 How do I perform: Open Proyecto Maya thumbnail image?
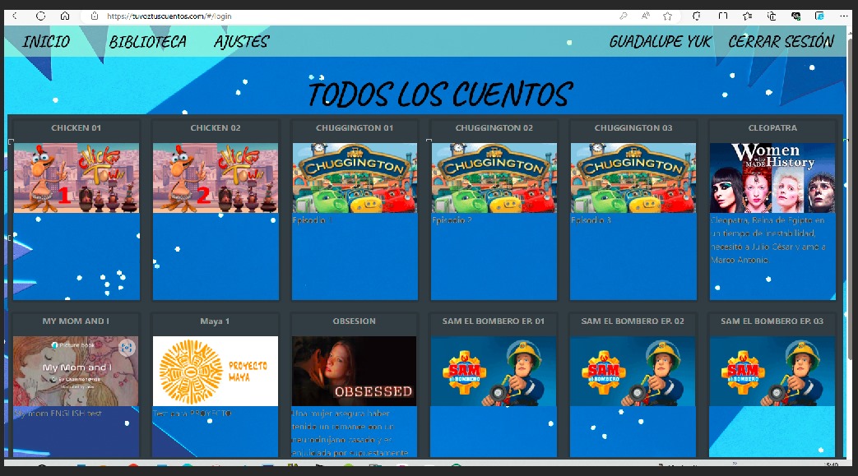tap(216, 371)
